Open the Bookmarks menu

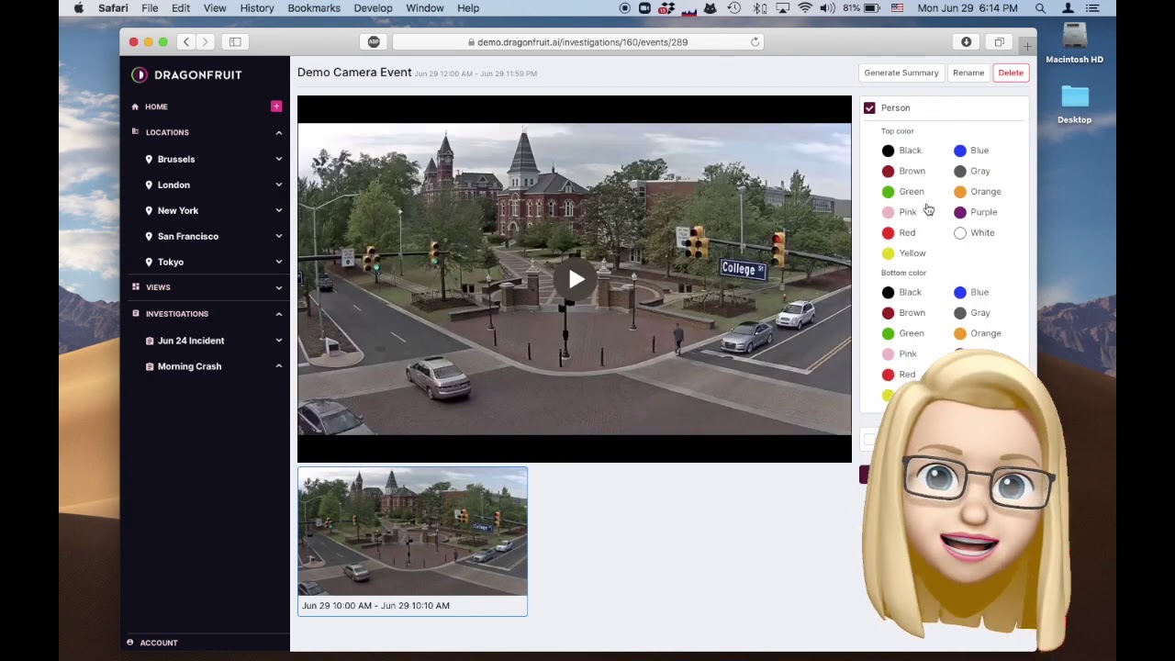pos(313,8)
